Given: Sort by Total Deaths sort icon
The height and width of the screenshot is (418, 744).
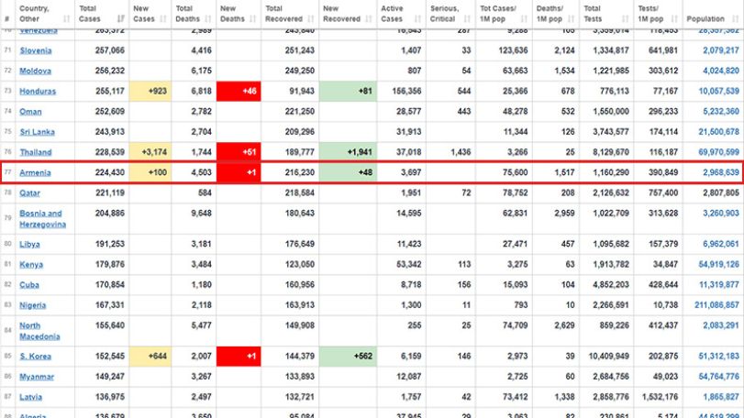Looking at the screenshot, I should tap(208, 19).
